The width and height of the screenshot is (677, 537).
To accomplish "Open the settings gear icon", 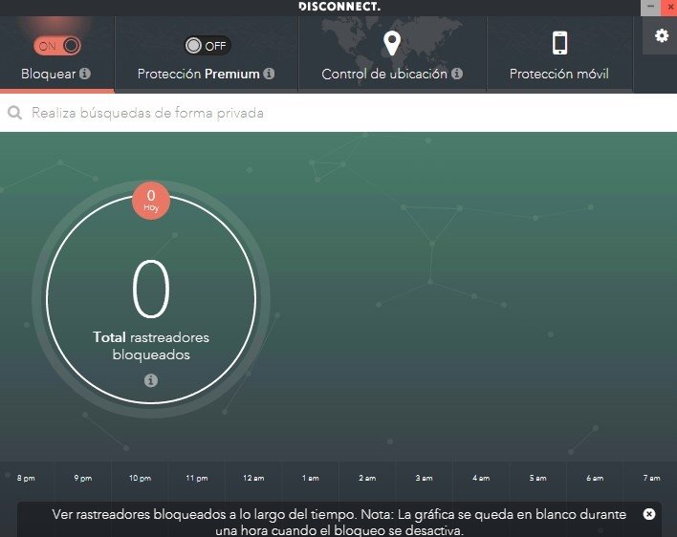I will pos(662,35).
